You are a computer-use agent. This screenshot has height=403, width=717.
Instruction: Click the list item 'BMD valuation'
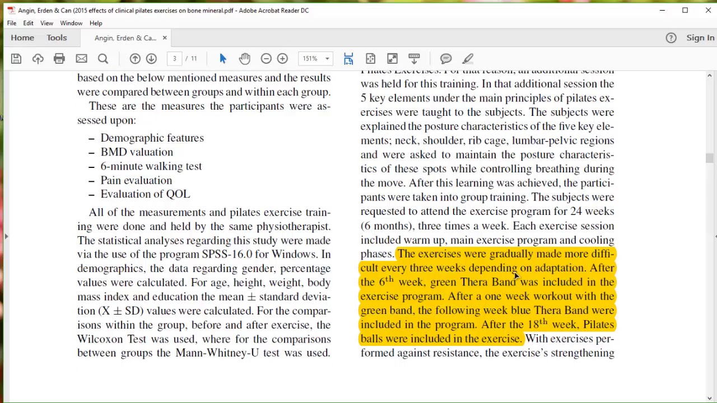pos(137,152)
